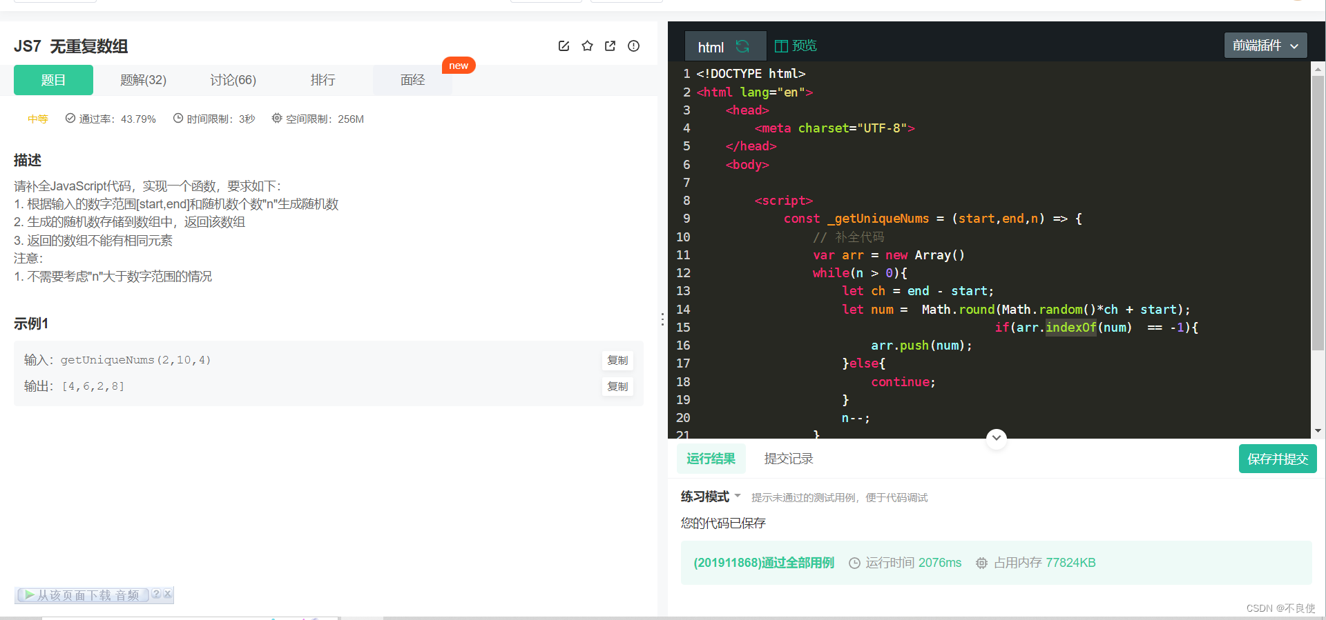Open the 提交记录 tab
Viewport: 1326px width, 620px height.
click(x=788, y=459)
